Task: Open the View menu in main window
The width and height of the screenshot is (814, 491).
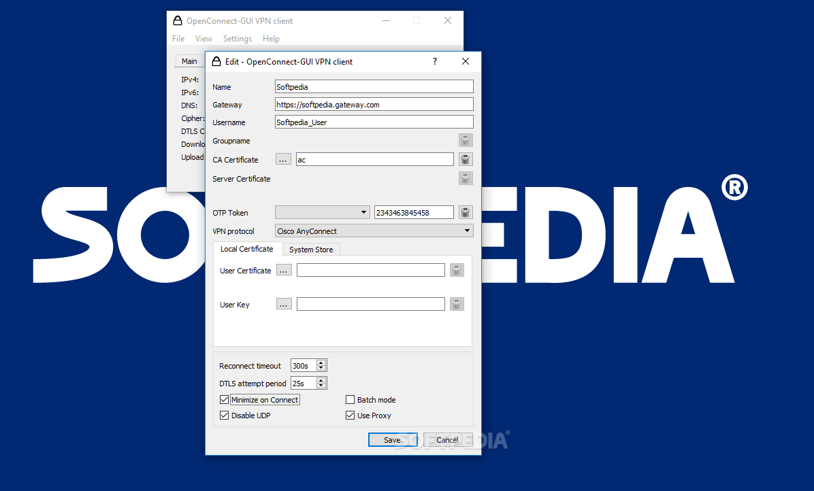Action: point(203,38)
